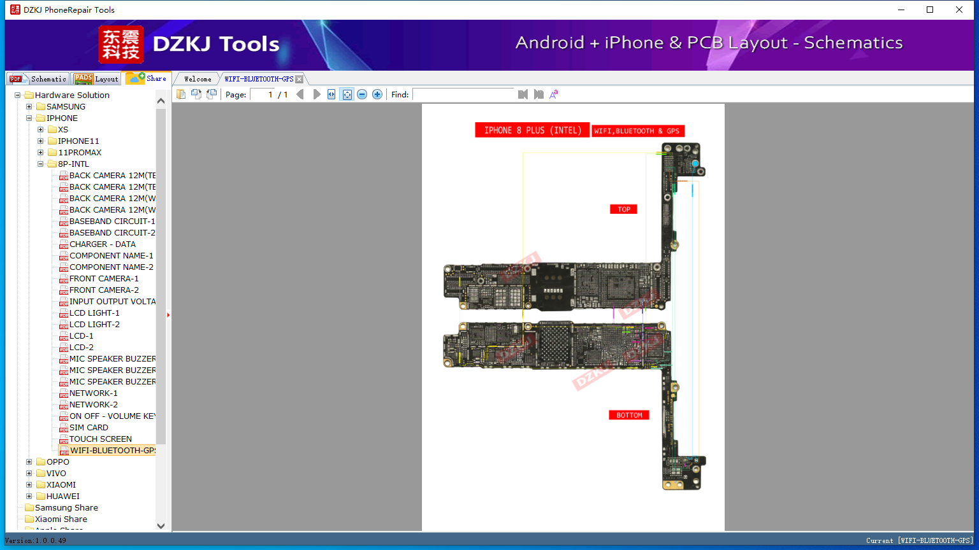Open the CHARGER - DATA schematic

(103, 244)
